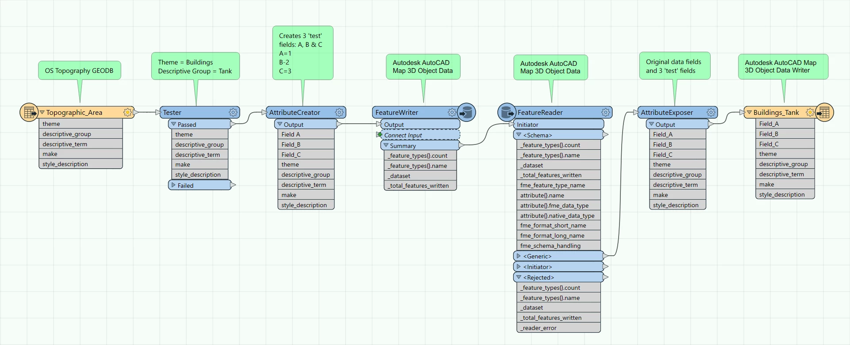
Task: Click the Tester input port arrow
Action: (x=158, y=113)
